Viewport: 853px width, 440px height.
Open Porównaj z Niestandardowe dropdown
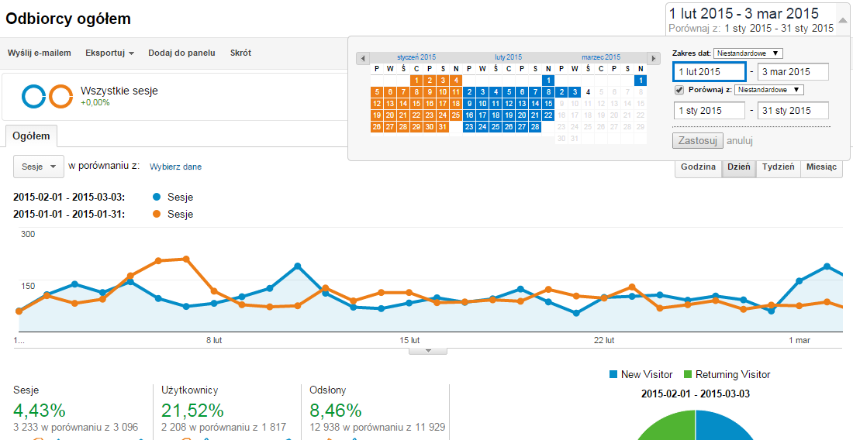[x=768, y=90]
